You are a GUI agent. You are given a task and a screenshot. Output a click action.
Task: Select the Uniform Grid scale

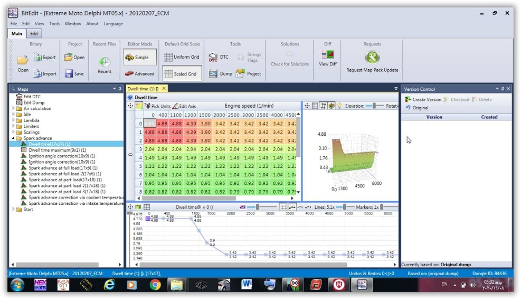[182, 57]
